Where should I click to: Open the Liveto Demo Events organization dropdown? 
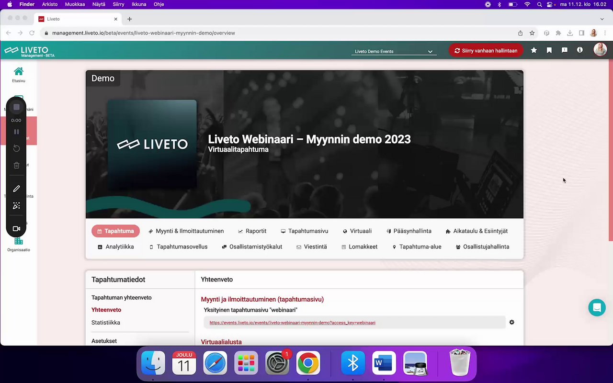tap(394, 51)
